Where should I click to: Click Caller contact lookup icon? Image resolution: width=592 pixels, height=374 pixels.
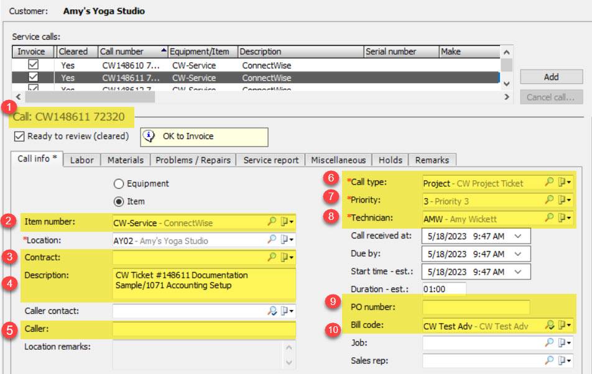point(272,311)
